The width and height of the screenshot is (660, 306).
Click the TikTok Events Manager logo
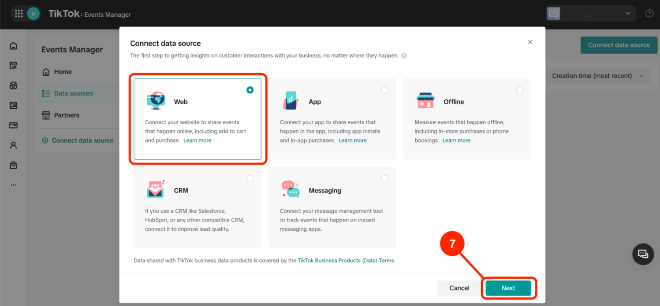tap(89, 14)
